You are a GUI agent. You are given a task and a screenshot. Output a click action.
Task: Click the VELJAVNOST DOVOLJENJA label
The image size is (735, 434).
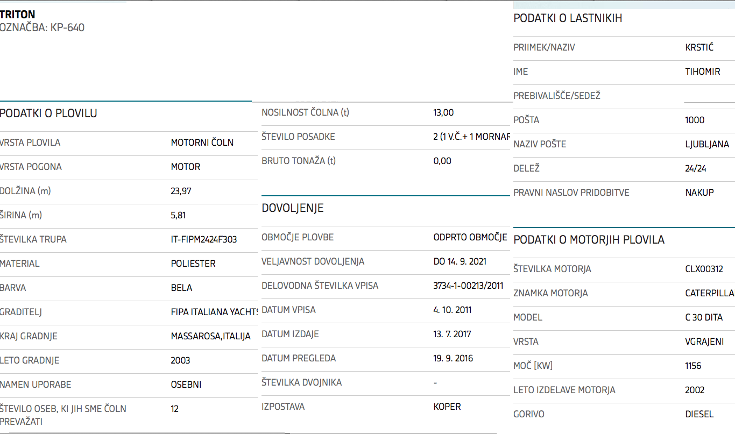[x=313, y=261]
